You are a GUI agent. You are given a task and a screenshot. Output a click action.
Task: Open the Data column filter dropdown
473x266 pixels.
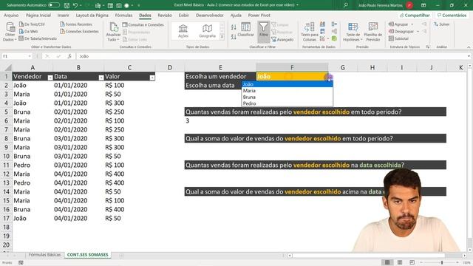point(101,78)
